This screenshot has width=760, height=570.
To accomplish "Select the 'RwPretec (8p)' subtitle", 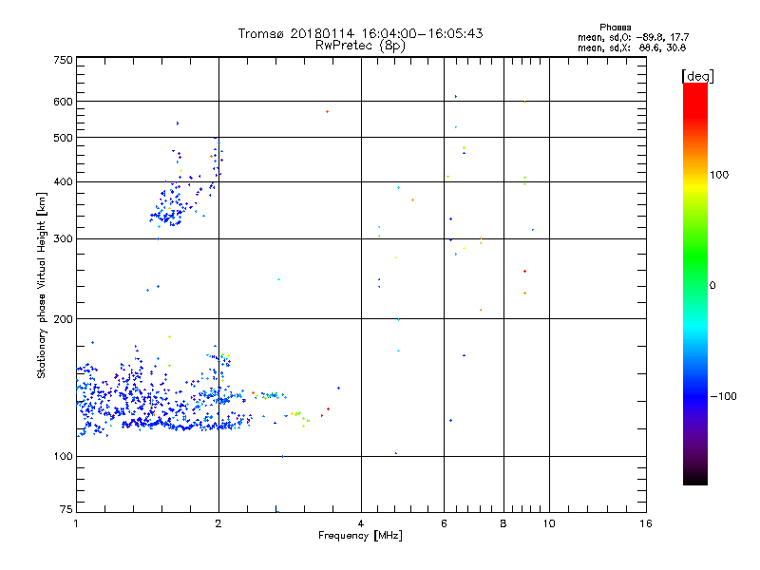I will coord(360,46).
